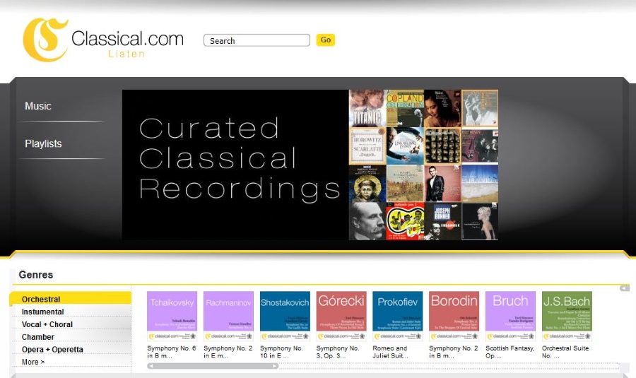Select the Opera + Operetta genre
Image resolution: width=636 pixels, height=378 pixels.
coord(52,349)
